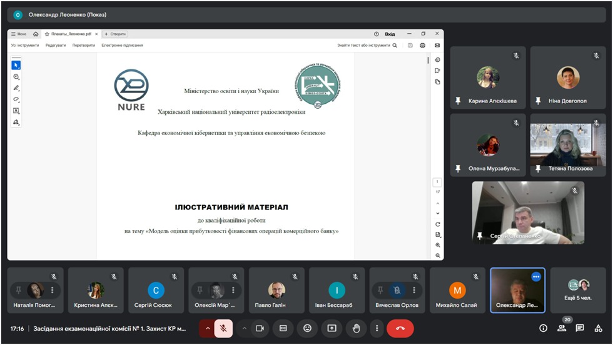Open more options three-dot menu in call bar

[x=377, y=328]
